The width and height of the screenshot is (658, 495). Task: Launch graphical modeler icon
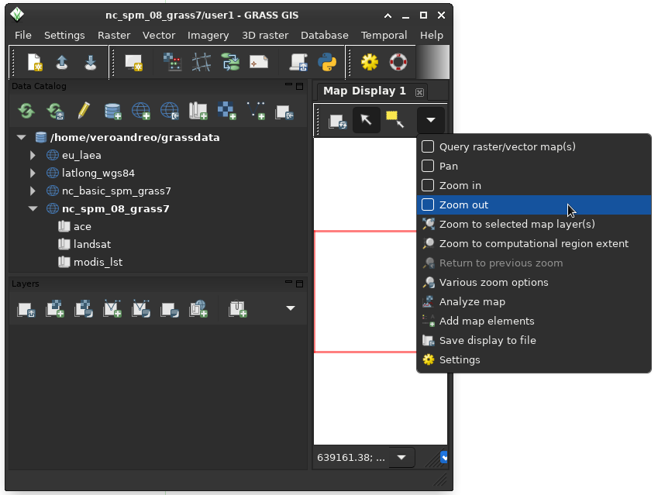[x=230, y=63]
